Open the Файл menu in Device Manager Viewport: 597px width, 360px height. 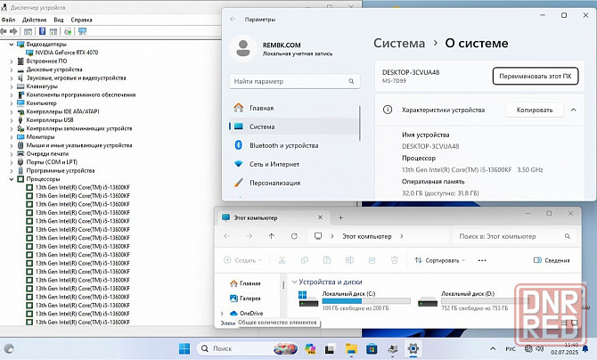(8, 20)
